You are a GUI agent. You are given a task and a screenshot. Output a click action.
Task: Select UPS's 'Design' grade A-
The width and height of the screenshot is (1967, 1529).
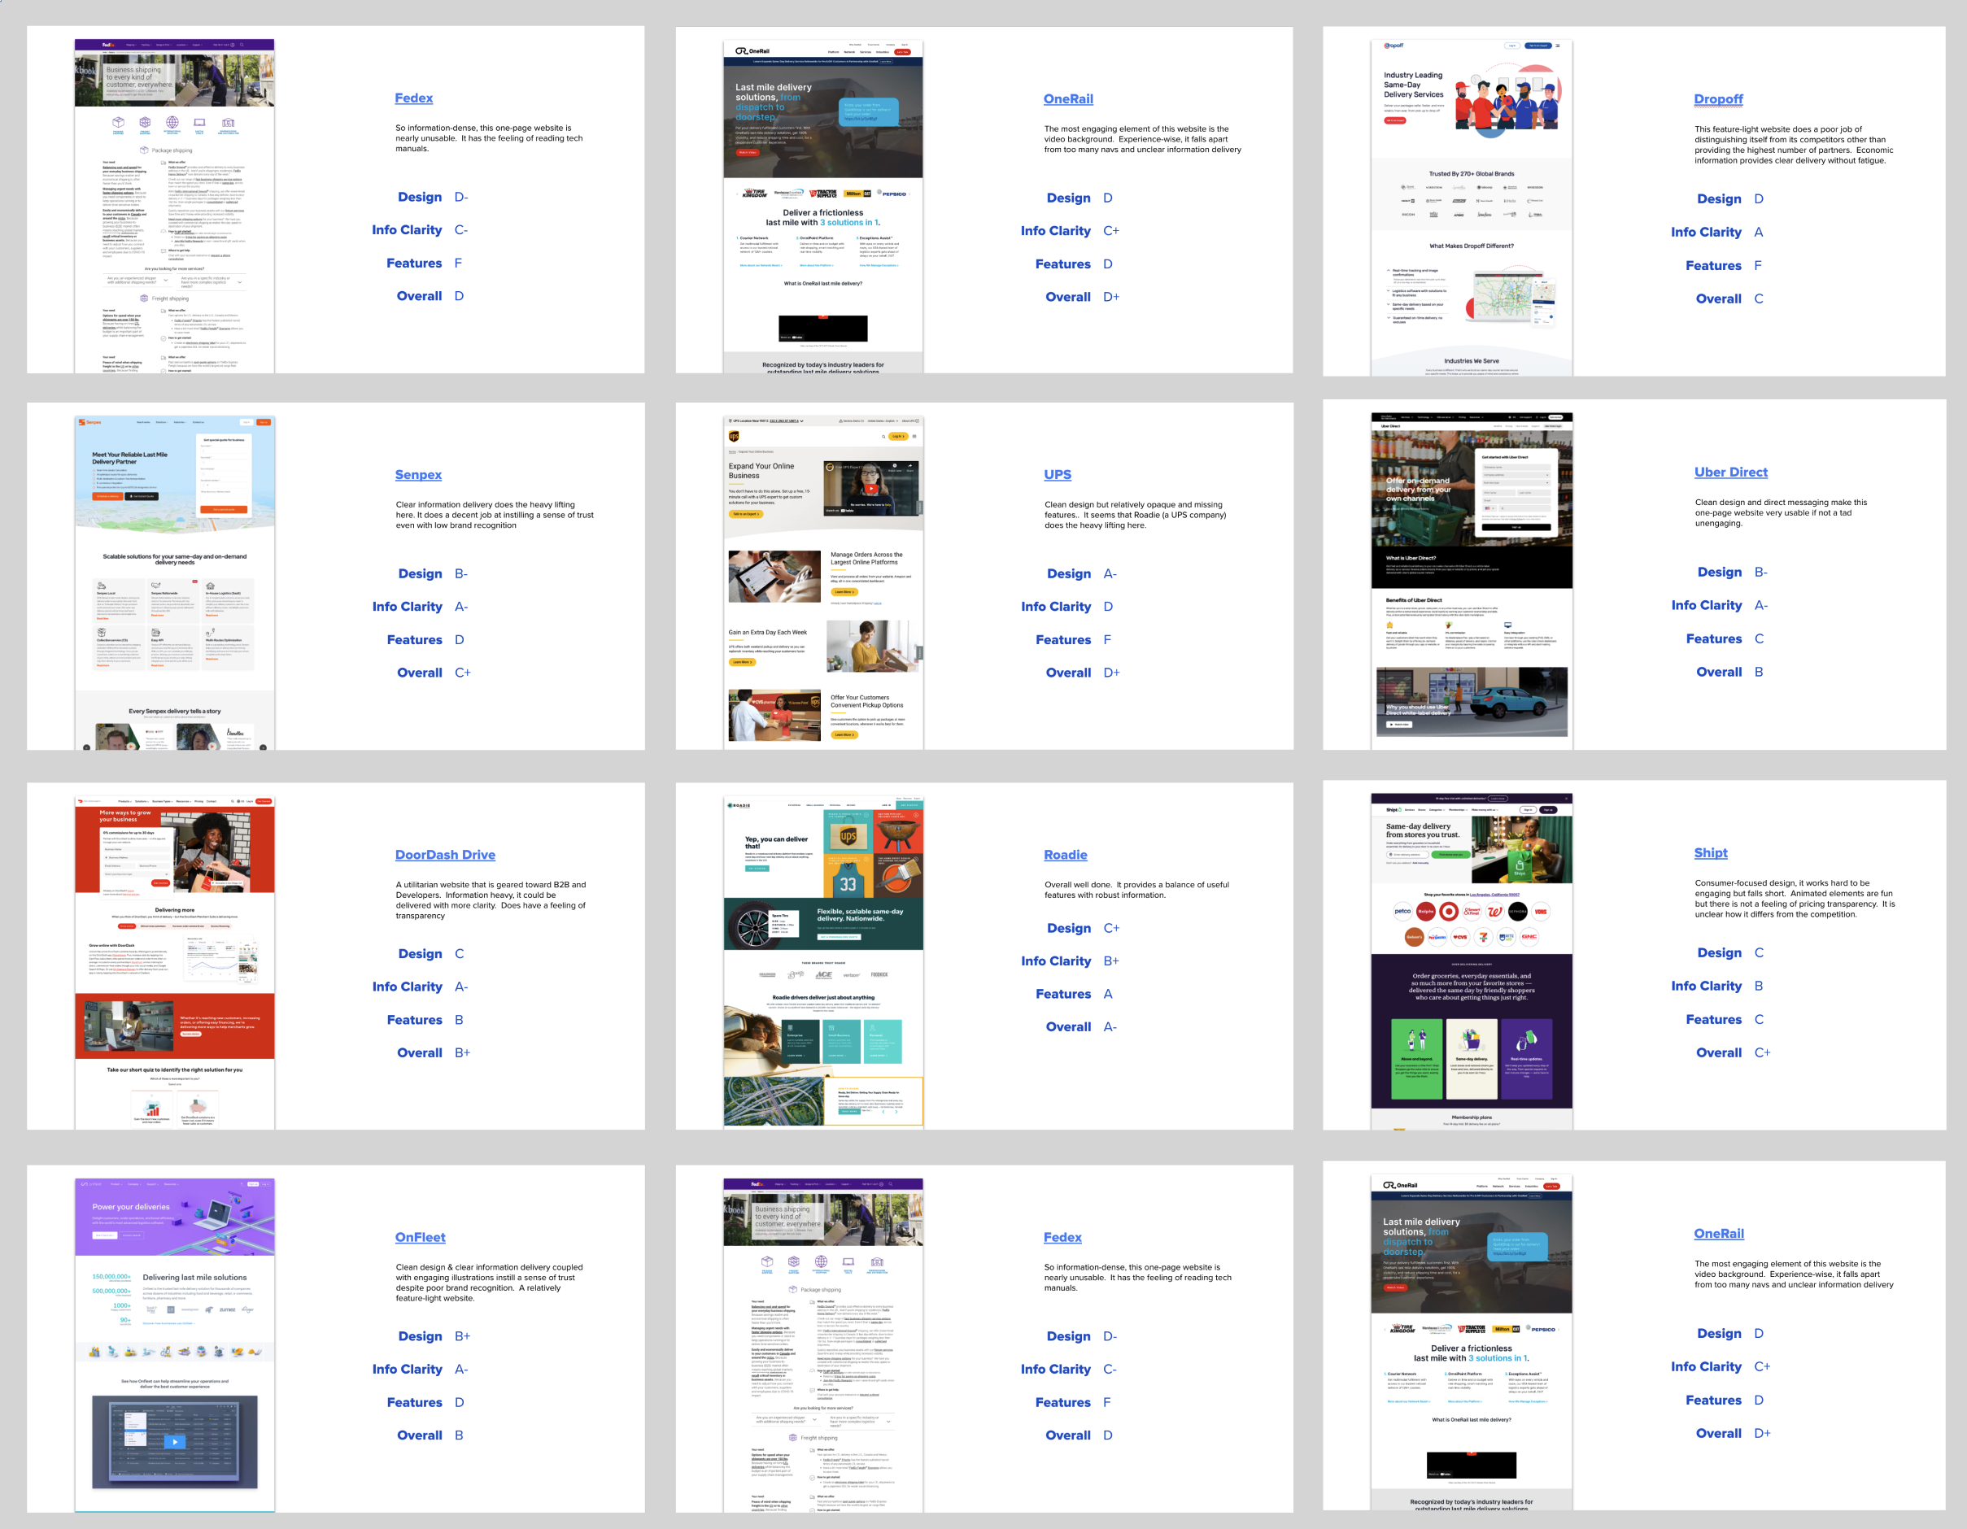(x=1110, y=573)
